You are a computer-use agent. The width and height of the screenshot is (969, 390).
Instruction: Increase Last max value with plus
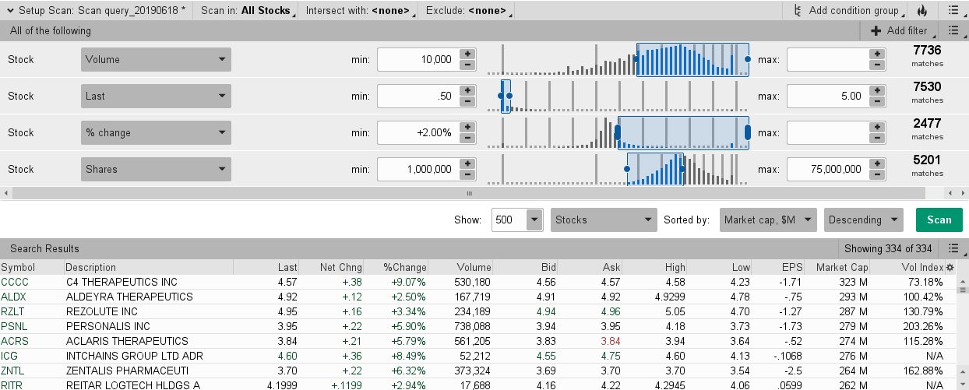[x=877, y=90]
